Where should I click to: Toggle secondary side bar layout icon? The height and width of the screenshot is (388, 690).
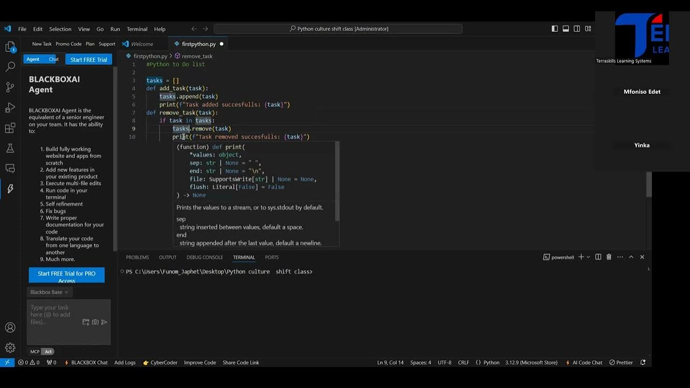pos(577,29)
